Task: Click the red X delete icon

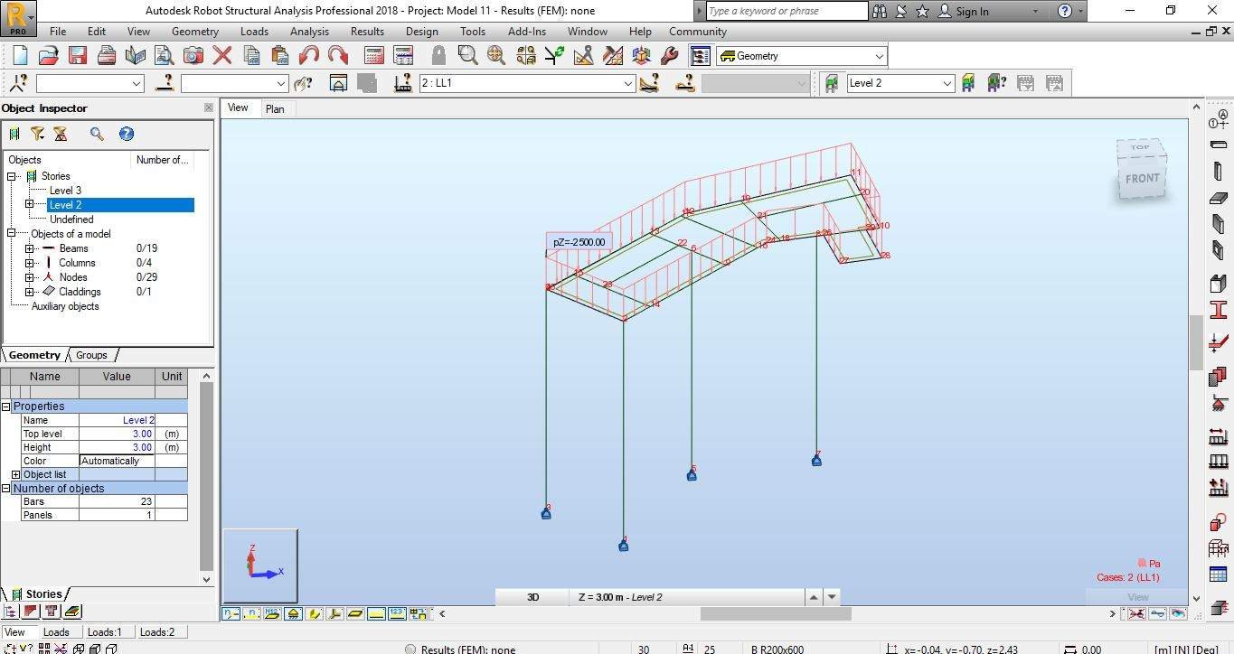Action: [x=221, y=56]
